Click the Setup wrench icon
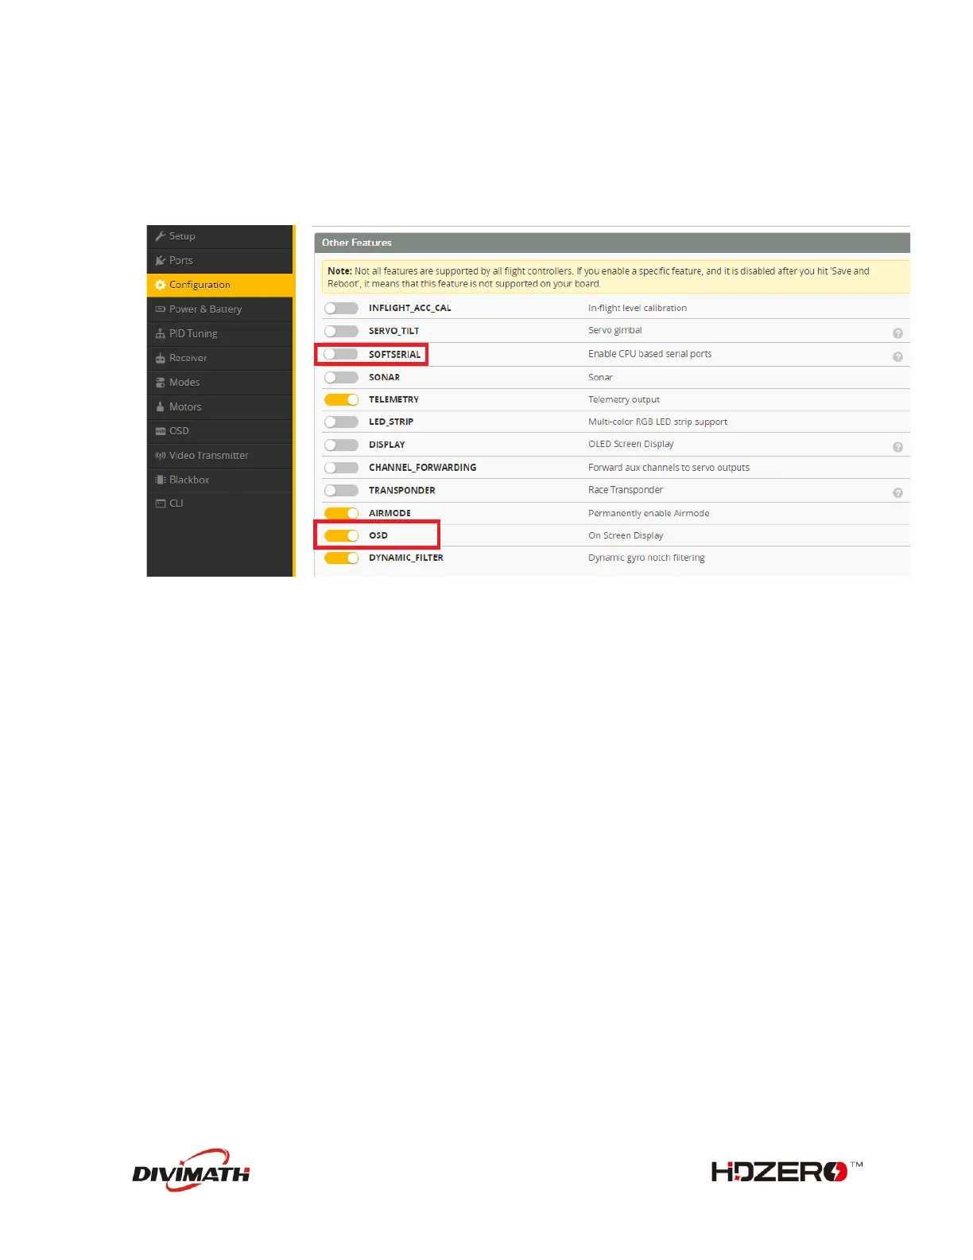 coord(161,236)
